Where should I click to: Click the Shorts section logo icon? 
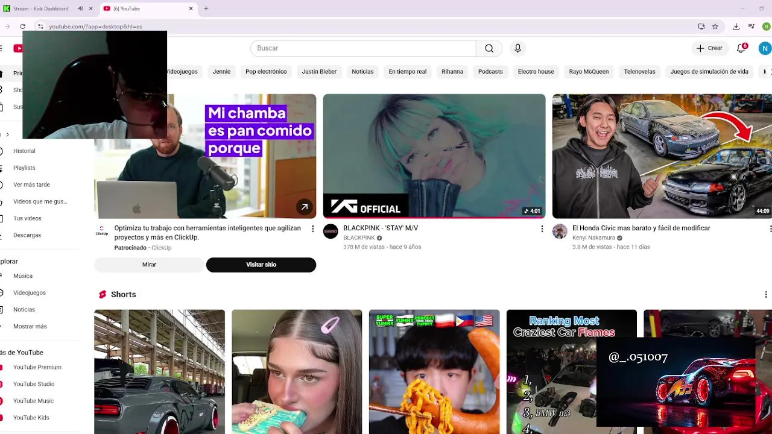pos(103,295)
